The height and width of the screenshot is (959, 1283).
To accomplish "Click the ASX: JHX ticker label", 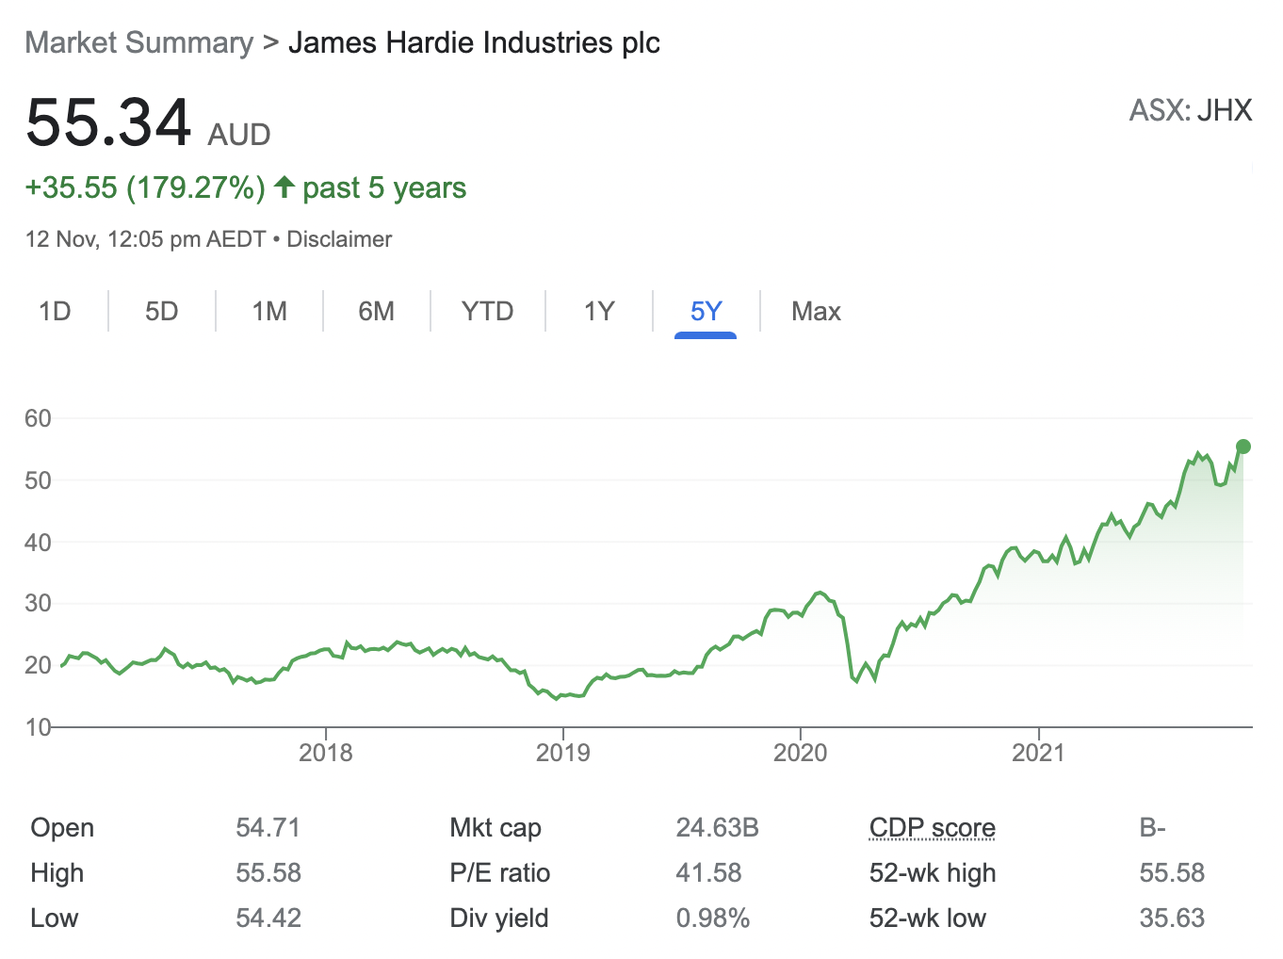I will 1191,110.
